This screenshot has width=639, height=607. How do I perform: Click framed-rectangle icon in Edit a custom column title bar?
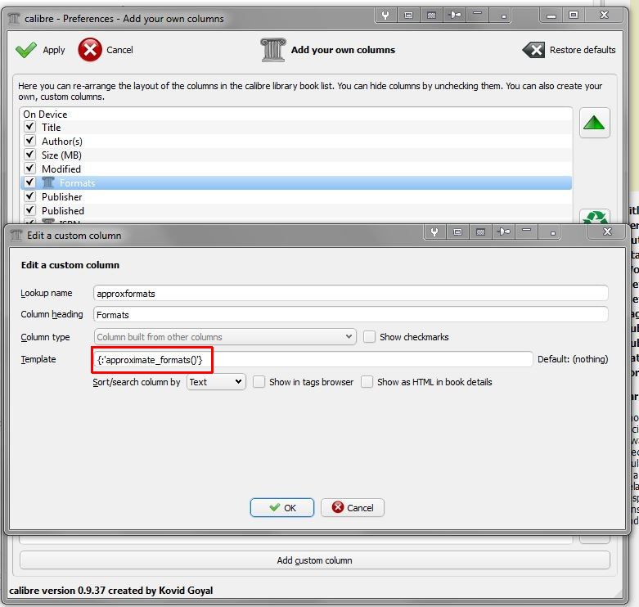[x=457, y=232]
